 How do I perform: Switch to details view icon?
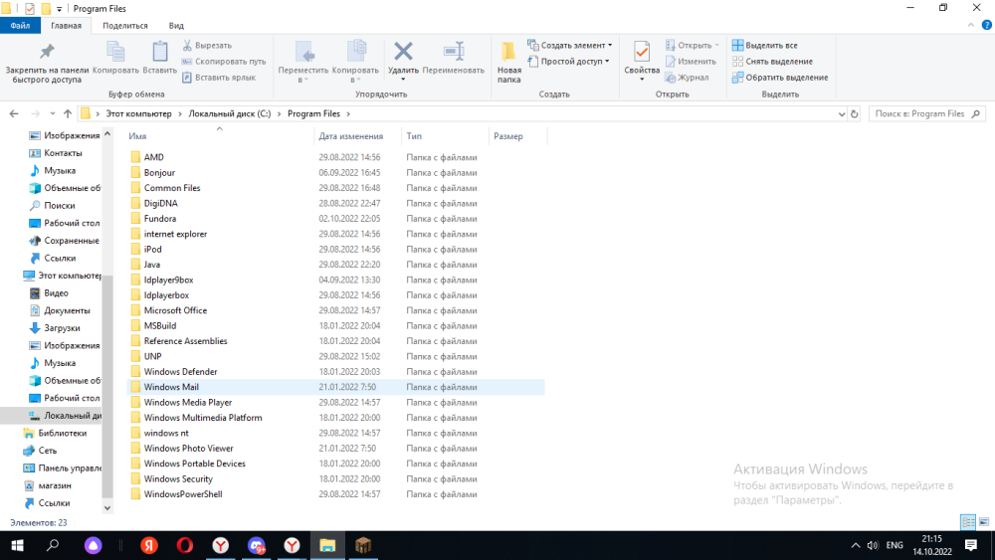[x=968, y=522]
